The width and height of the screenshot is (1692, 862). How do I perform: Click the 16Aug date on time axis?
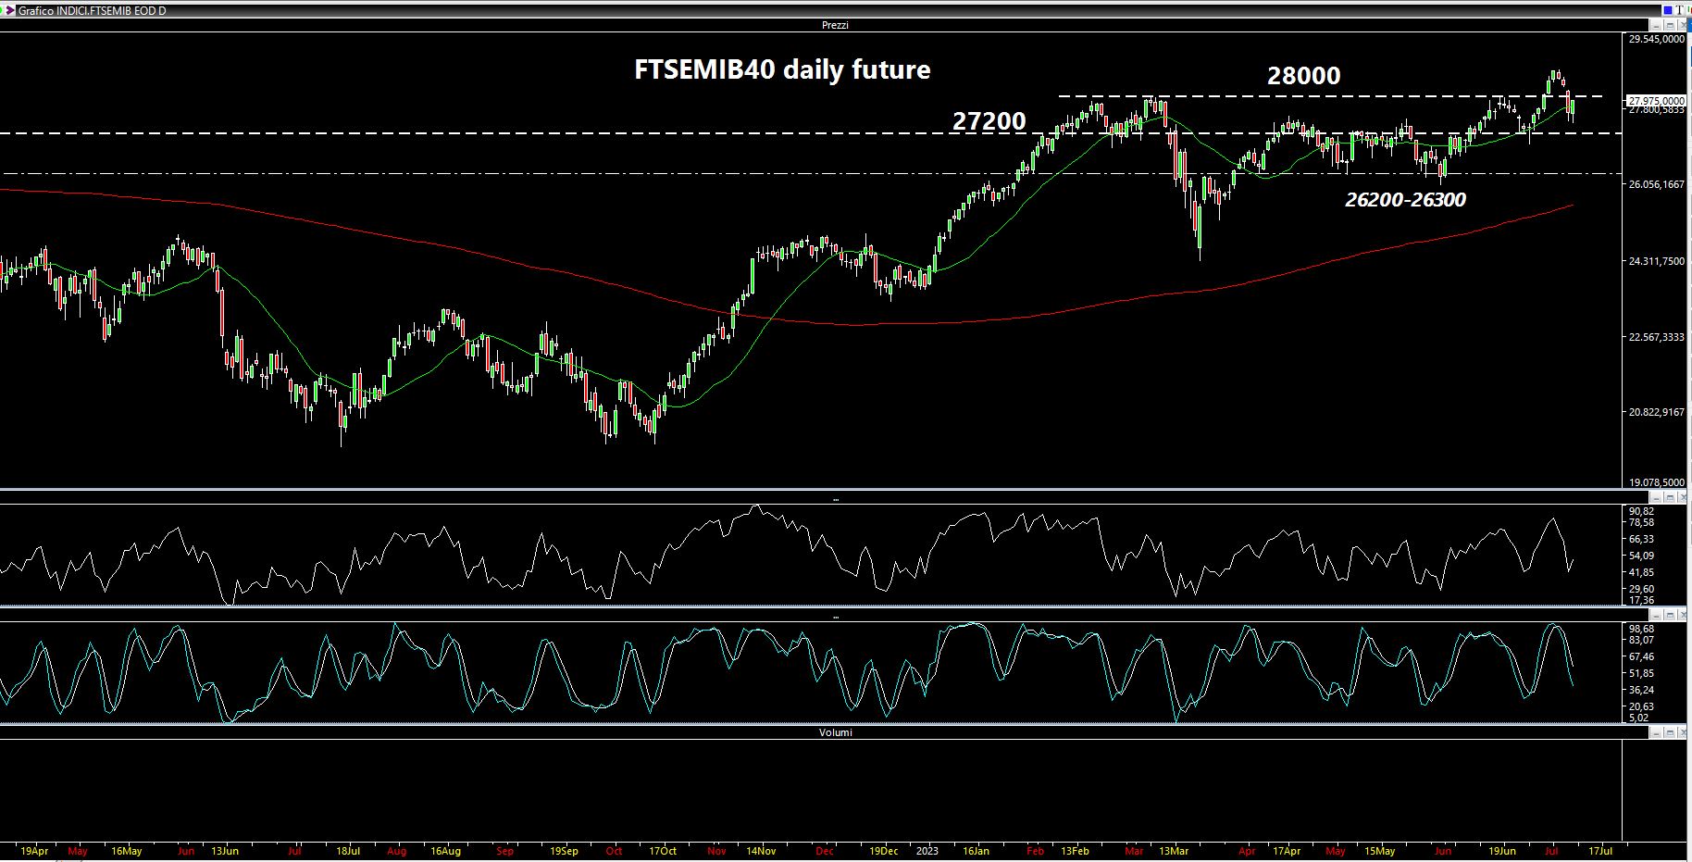[x=445, y=850]
